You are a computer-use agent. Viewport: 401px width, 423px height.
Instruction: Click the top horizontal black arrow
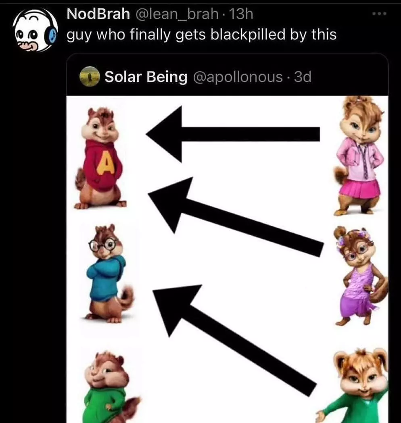pos(233,134)
